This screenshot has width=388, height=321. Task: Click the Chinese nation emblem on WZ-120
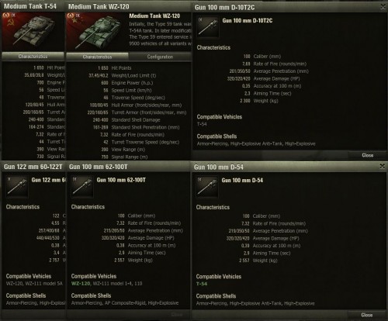pos(74,21)
